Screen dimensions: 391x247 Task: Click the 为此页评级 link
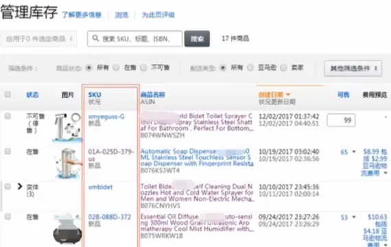[158, 15]
